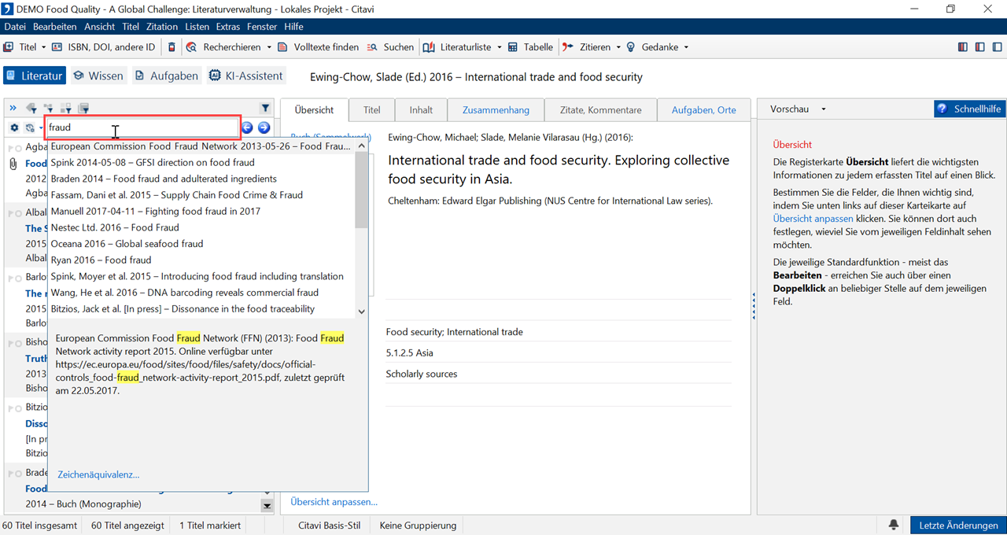Toggle the rightmost single-pane layout icon
Viewport: 1007px width, 535px height.
coord(995,47)
